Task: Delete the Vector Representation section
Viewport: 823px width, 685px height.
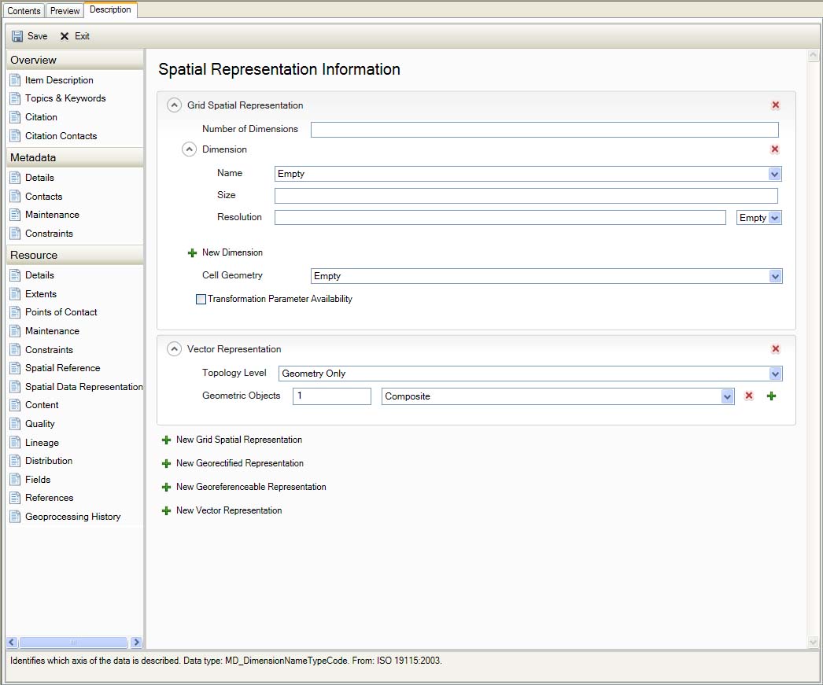Action: tap(775, 348)
